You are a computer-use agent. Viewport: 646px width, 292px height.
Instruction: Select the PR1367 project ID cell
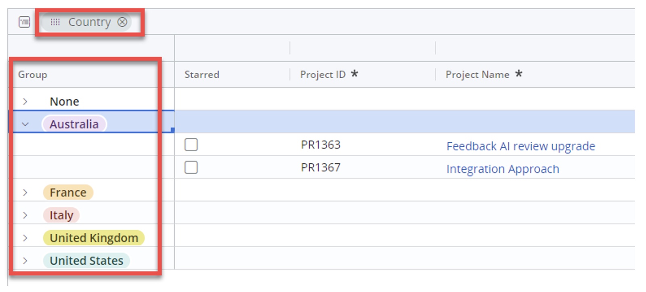[x=321, y=167]
